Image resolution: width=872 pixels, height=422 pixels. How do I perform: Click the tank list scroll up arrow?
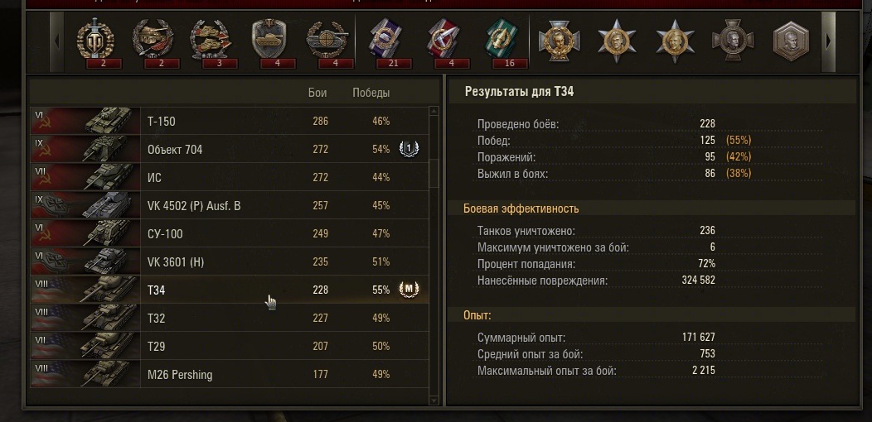[x=434, y=112]
